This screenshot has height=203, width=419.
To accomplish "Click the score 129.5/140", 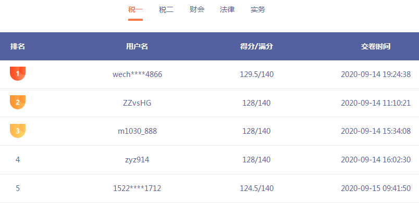I will (x=256, y=74).
